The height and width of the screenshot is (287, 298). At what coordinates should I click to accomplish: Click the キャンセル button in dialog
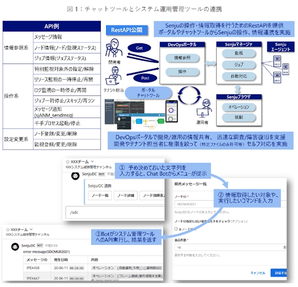pos(258,273)
